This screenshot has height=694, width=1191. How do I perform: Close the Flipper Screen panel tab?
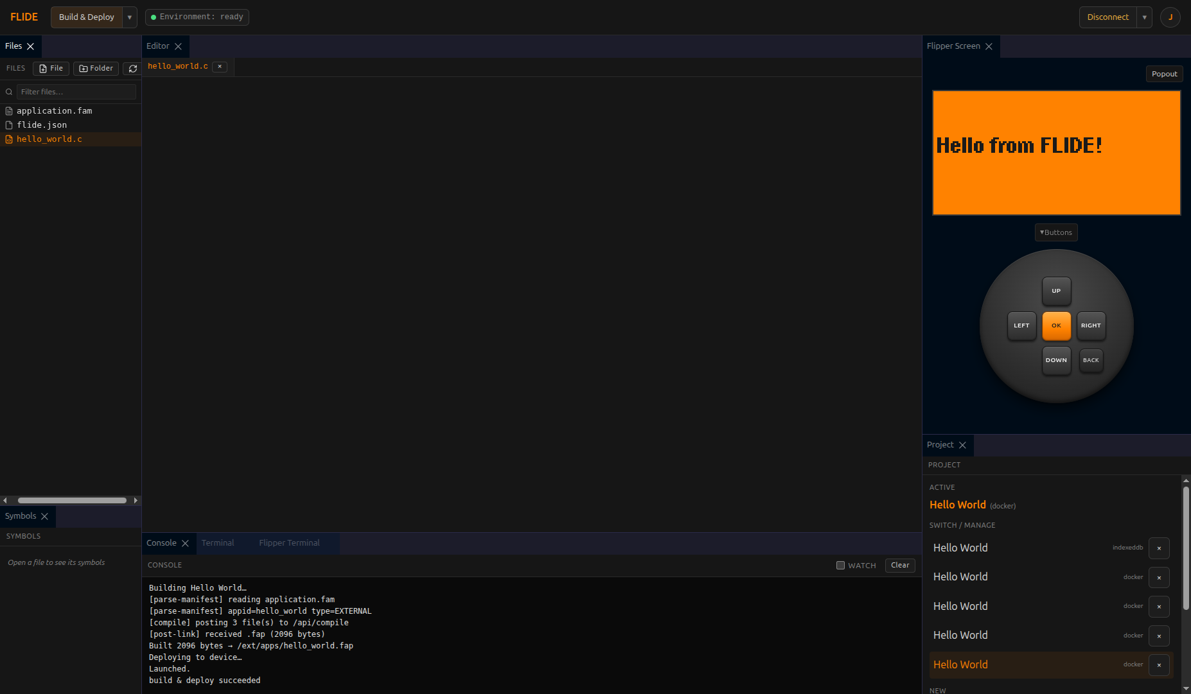(x=989, y=46)
